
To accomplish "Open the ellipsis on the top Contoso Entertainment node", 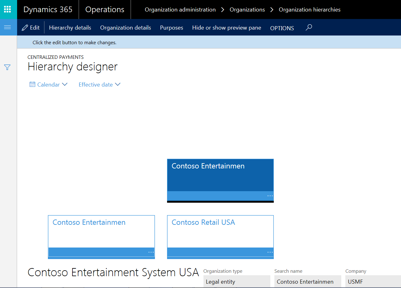I will tap(269, 196).
